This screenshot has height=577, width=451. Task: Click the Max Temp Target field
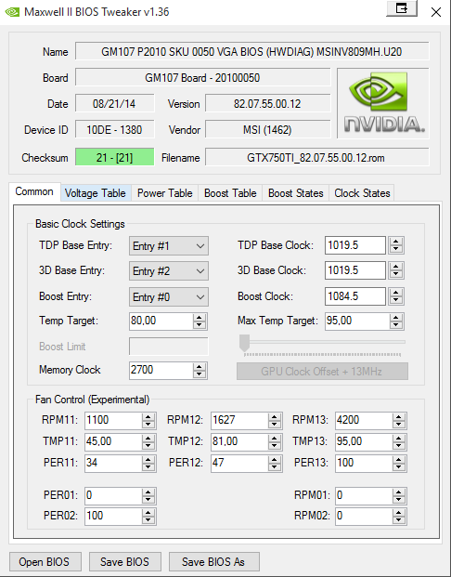[x=356, y=321]
